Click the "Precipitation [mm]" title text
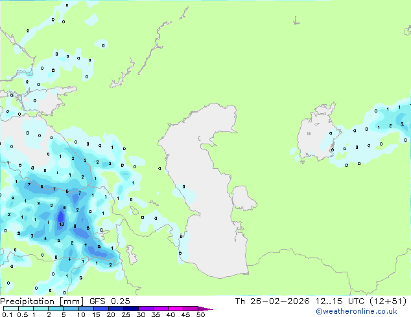The height and width of the screenshot is (317, 411). tap(41, 301)
